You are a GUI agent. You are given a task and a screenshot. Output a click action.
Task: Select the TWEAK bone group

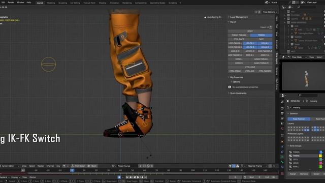(304, 156)
